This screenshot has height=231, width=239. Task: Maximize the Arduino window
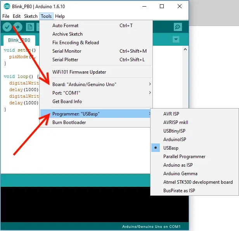click(162, 7)
